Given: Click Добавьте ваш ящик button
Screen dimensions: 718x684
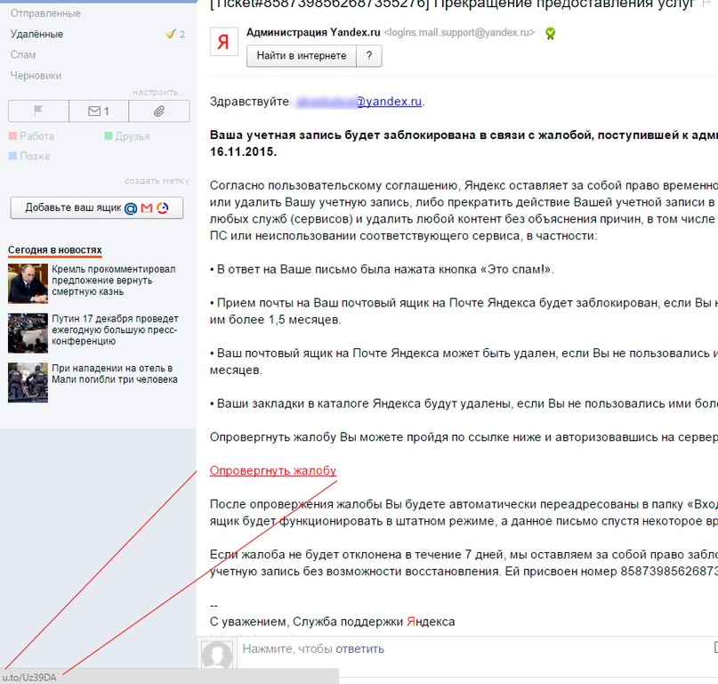Looking at the screenshot, I should point(97,208).
